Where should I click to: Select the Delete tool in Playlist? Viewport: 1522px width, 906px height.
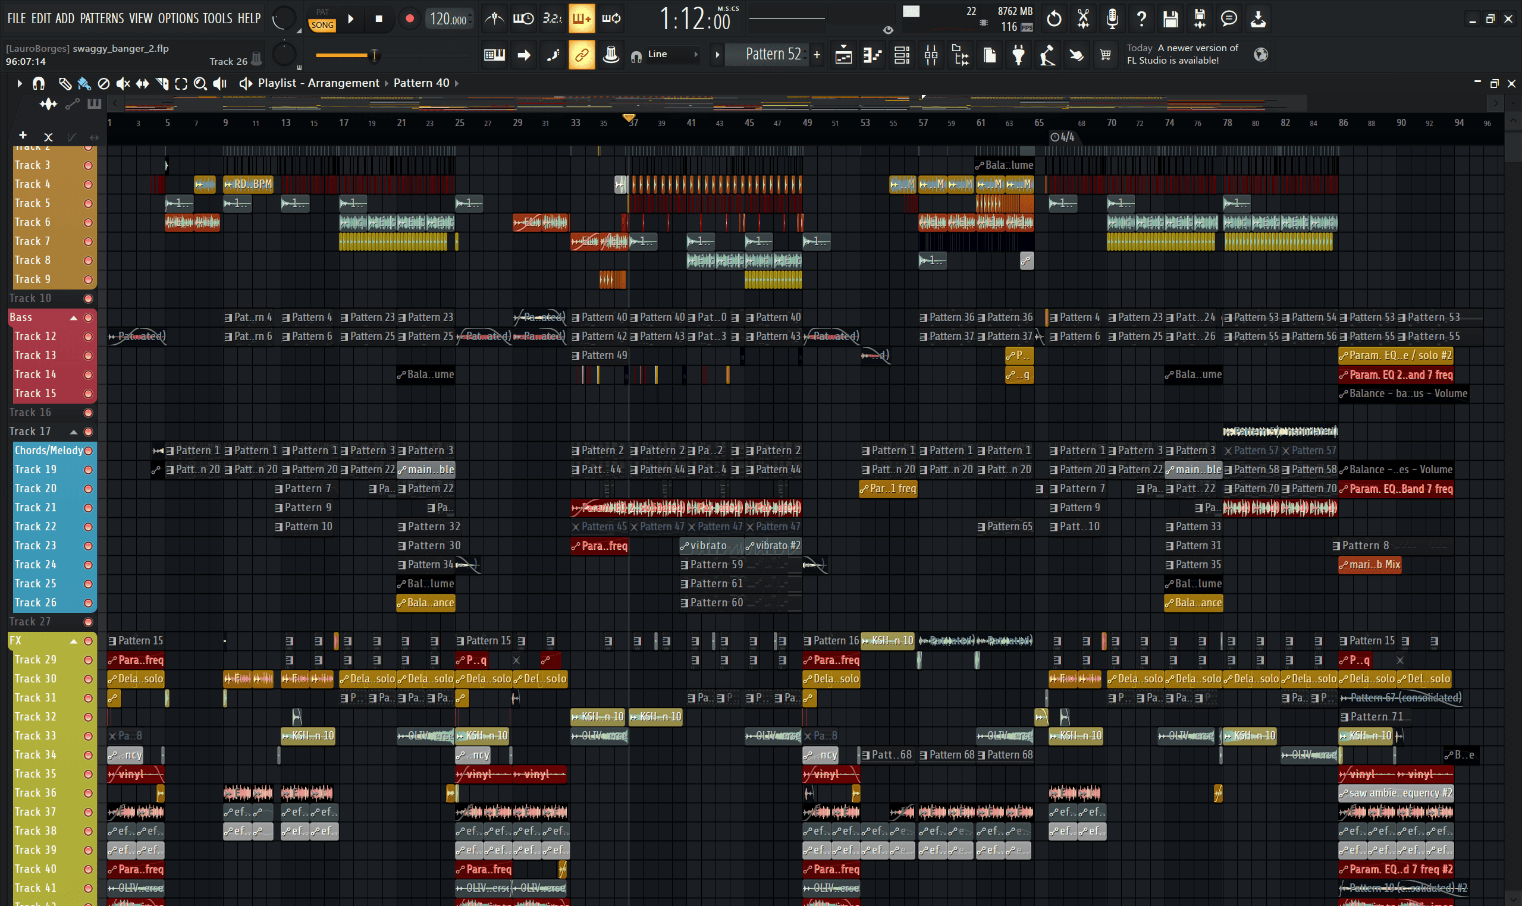[104, 84]
